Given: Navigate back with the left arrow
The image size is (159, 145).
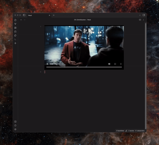Looking at the screenshot, I should [21, 20].
